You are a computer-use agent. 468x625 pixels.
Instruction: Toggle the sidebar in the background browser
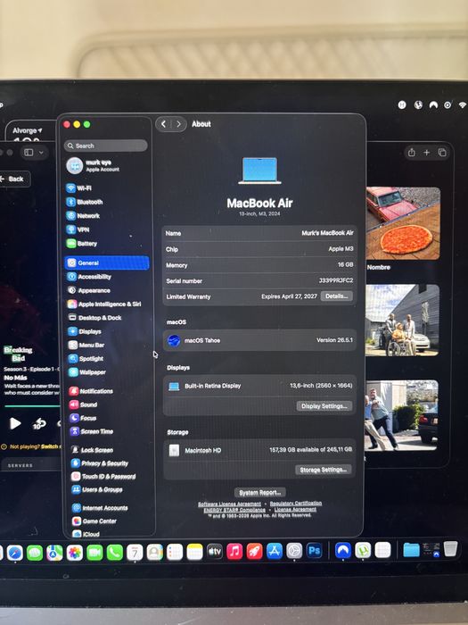pos(29,153)
